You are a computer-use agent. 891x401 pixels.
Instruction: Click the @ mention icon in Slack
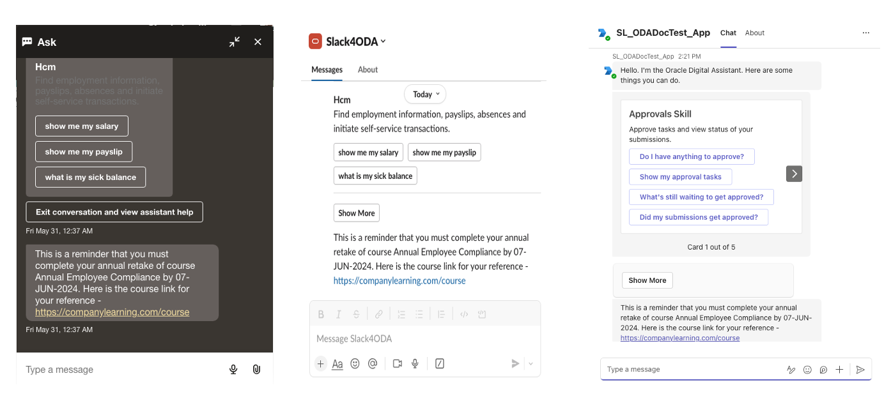click(x=373, y=363)
